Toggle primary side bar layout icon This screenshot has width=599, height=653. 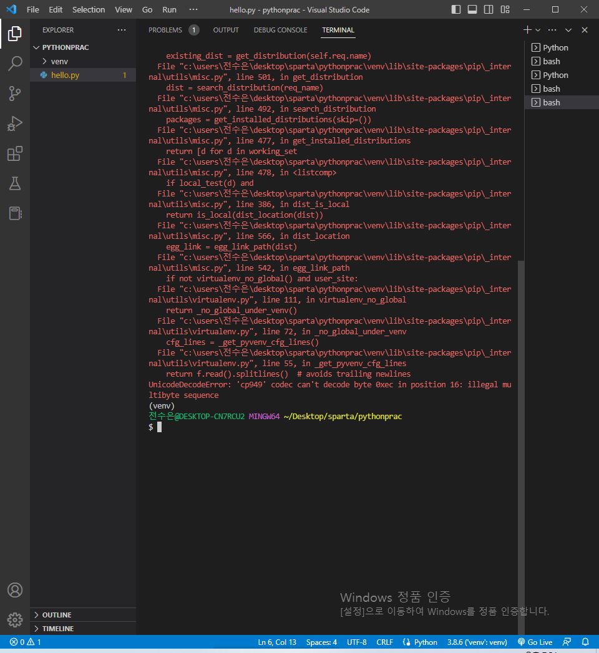[456, 9]
